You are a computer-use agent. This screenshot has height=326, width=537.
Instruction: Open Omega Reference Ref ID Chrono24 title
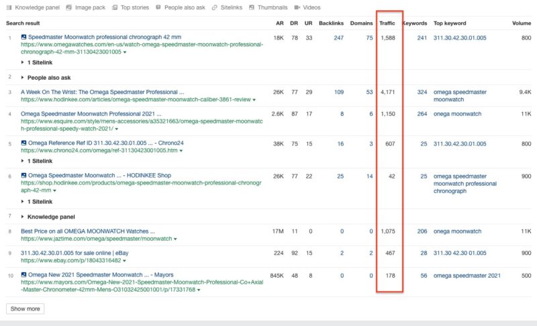click(x=106, y=143)
